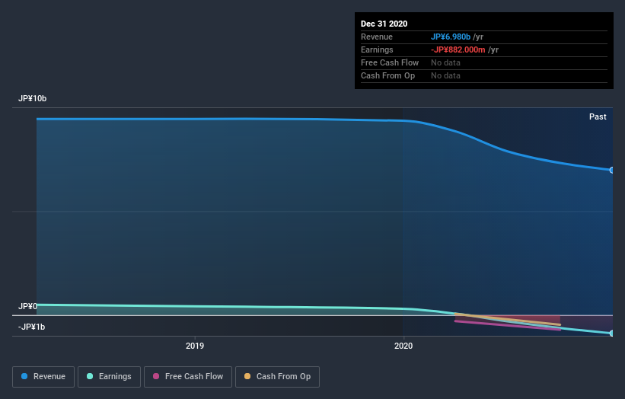The height and width of the screenshot is (399, 625).
Task: Toggle the Free Cash Flow legend button
Action: [x=188, y=377]
